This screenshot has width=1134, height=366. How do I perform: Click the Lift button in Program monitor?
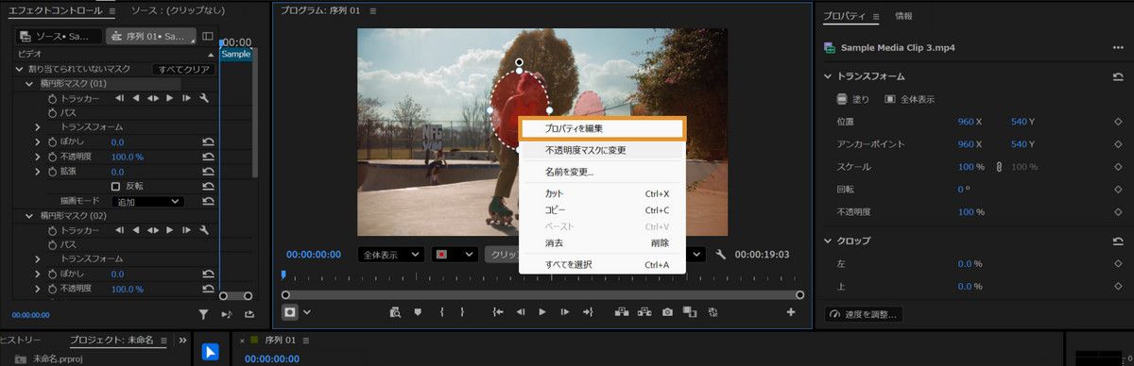[x=622, y=311]
